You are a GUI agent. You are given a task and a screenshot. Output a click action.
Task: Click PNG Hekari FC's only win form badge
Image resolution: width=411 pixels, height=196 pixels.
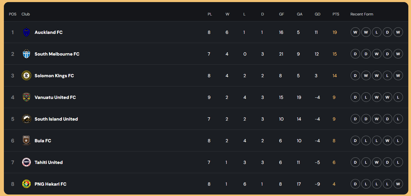(x=398, y=184)
